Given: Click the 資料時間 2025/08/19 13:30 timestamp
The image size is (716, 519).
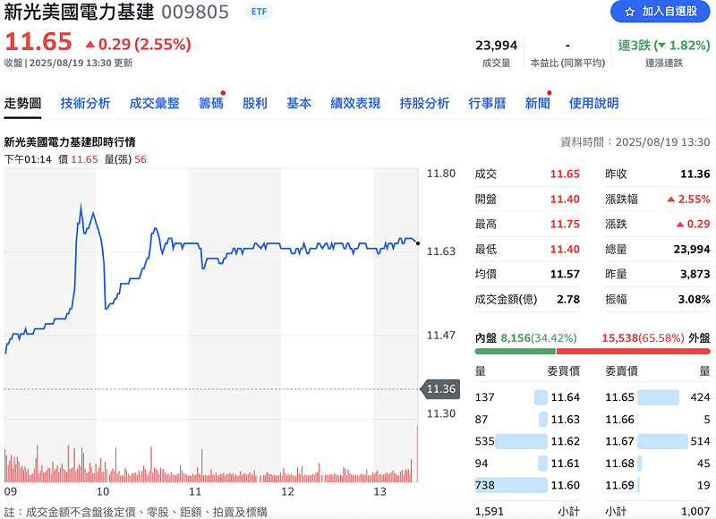Looking at the screenshot, I should (x=635, y=142).
